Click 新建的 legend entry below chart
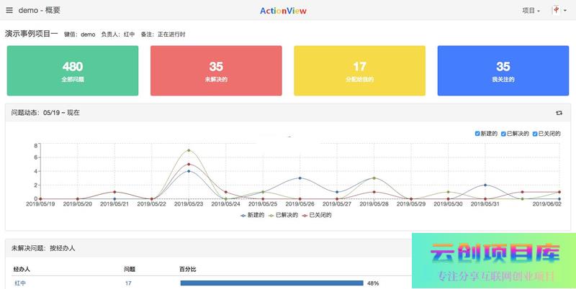Image resolution: width=576 pixels, height=289 pixels. point(253,215)
